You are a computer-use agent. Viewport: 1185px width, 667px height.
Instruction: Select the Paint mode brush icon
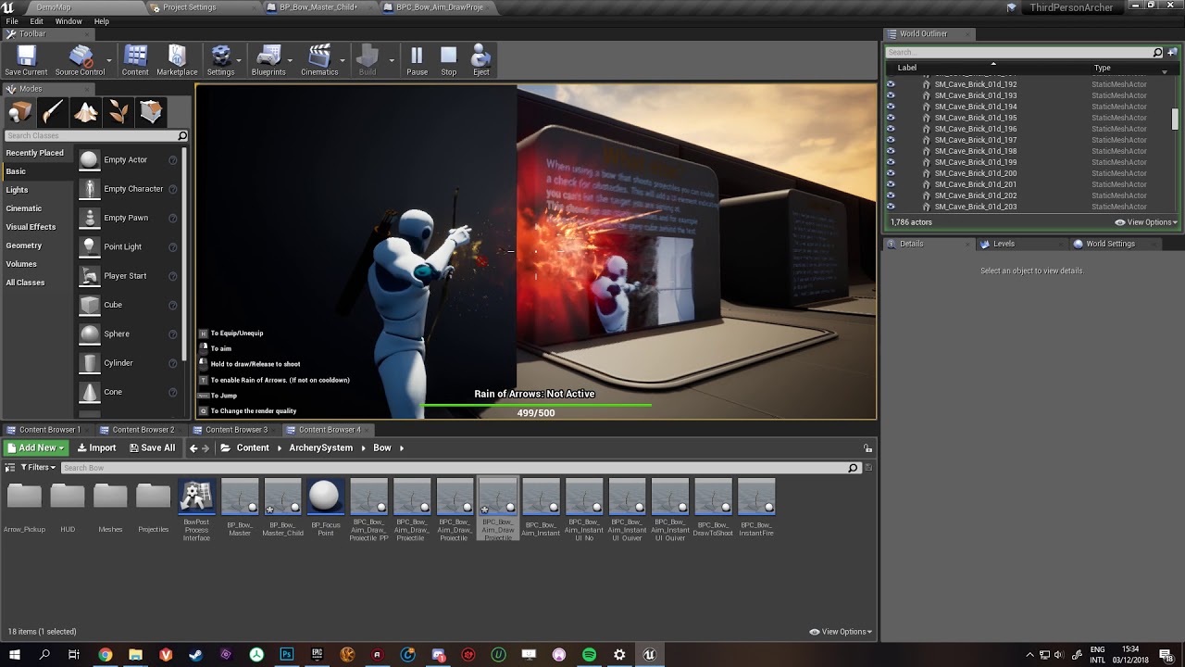pos(53,112)
